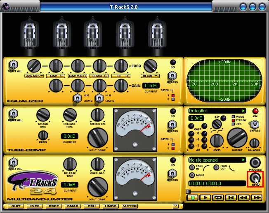The image size is (269, 213).
Task: Click the Low frequency knob
Action: (x=56, y=66)
